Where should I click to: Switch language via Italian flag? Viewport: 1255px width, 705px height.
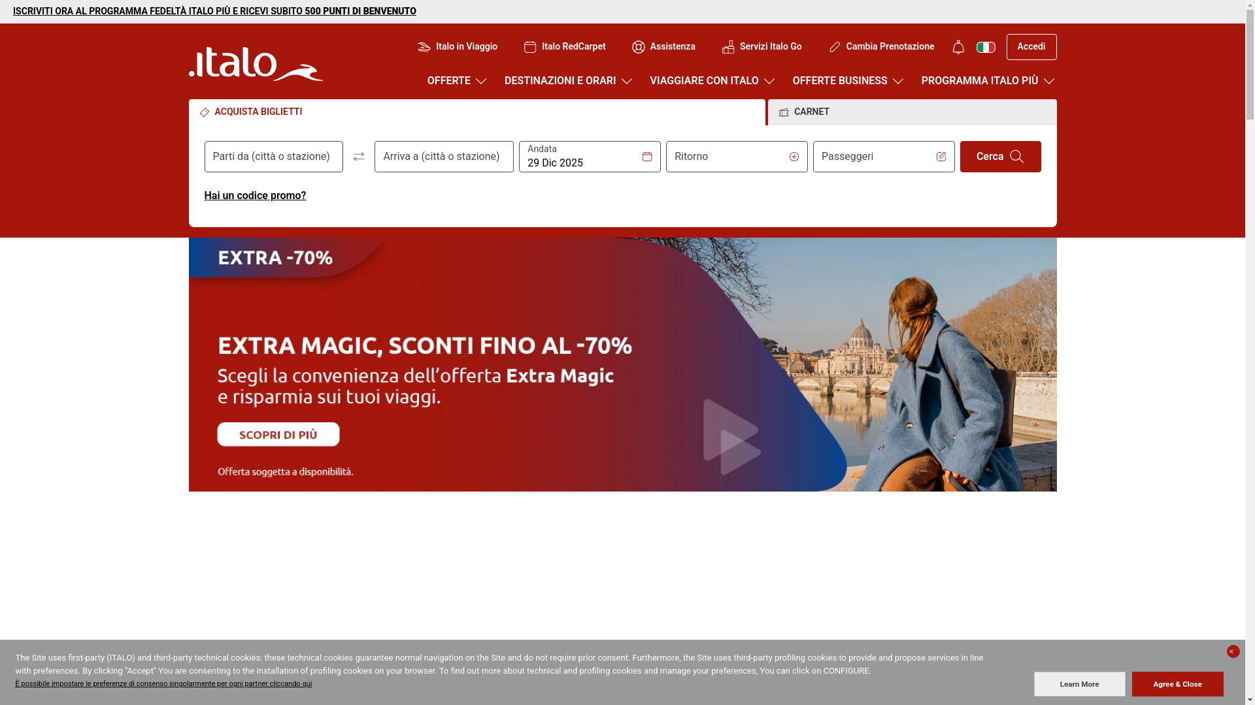point(986,47)
